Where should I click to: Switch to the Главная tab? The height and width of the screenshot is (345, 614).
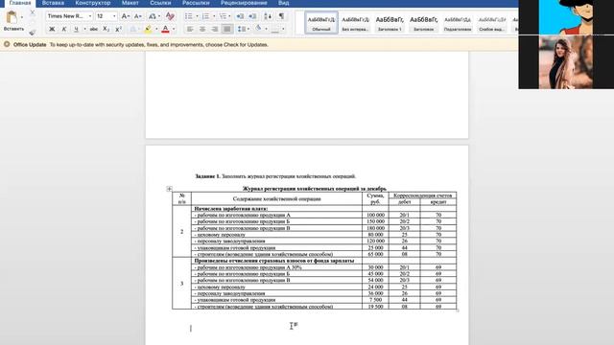20,3
